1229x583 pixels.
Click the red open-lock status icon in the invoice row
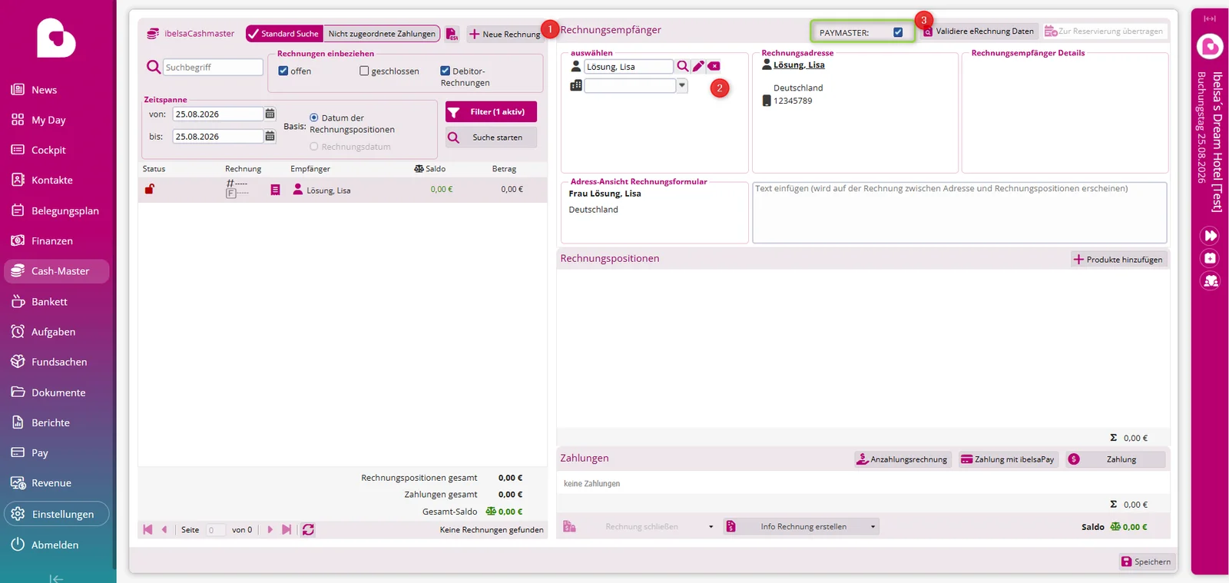pyautogui.click(x=150, y=189)
